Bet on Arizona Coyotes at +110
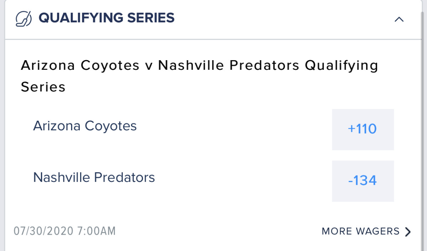 pyautogui.click(x=363, y=129)
